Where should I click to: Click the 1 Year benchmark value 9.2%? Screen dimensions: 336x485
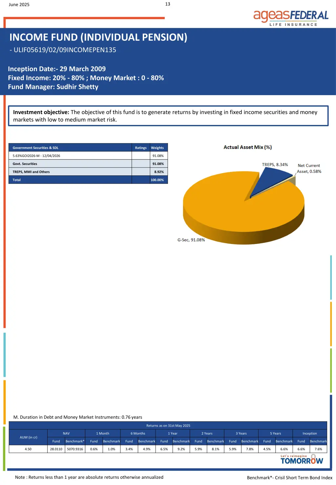coord(181,449)
